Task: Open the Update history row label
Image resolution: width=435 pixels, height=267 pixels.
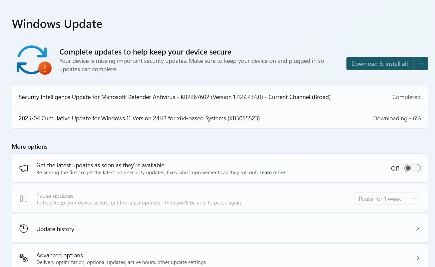Action: 55,229
